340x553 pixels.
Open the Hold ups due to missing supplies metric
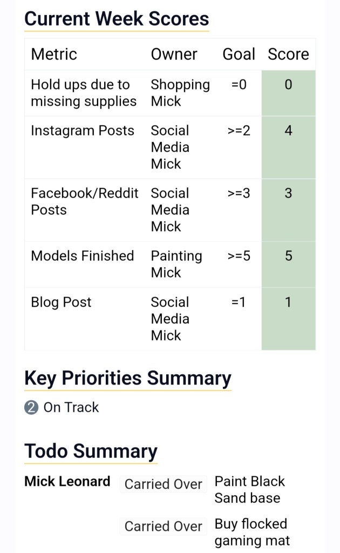tap(84, 93)
